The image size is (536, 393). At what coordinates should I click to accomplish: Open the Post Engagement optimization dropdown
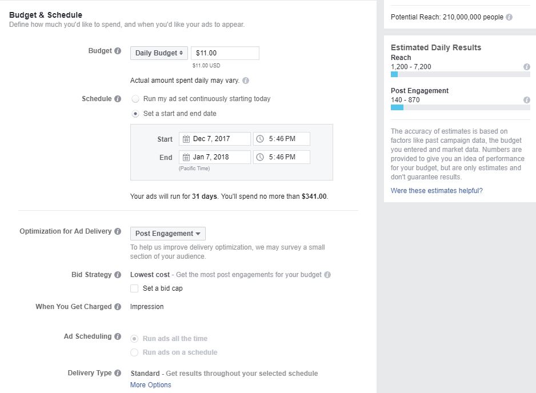coord(167,233)
